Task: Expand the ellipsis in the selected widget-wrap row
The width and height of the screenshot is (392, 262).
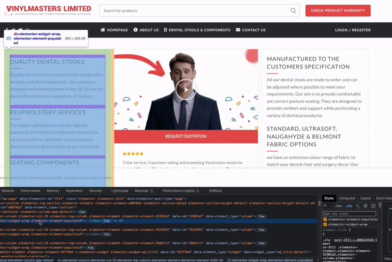Action: click(x=87, y=221)
